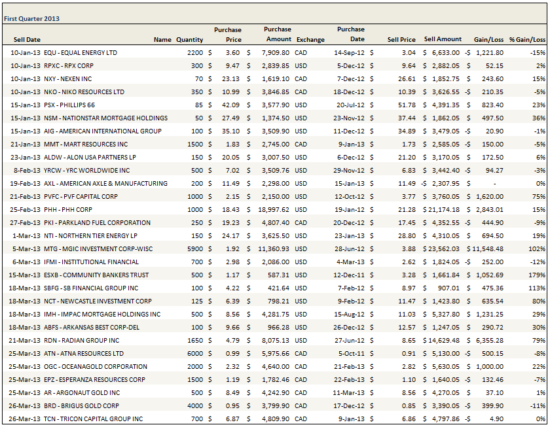
Task: Click the 179% gain cell for ESXB
Action: tap(537, 275)
